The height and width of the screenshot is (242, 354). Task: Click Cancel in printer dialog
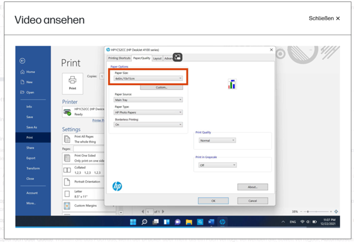[253, 201]
